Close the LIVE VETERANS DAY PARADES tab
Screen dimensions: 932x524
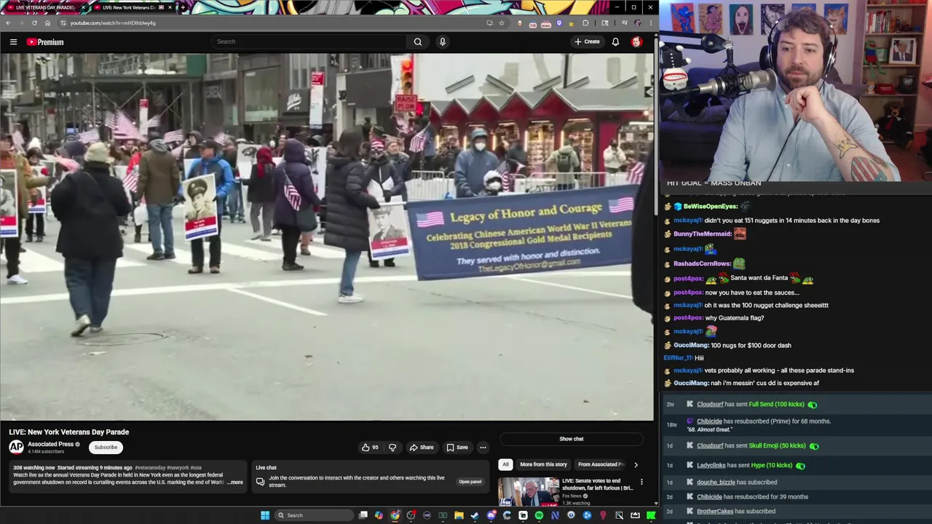[x=83, y=7]
